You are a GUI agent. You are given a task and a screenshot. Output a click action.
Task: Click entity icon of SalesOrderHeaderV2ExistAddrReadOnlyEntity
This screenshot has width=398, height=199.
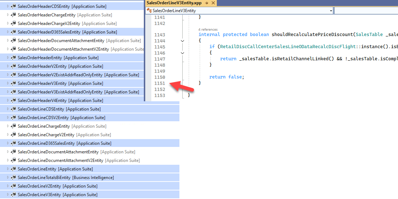tap(14, 75)
